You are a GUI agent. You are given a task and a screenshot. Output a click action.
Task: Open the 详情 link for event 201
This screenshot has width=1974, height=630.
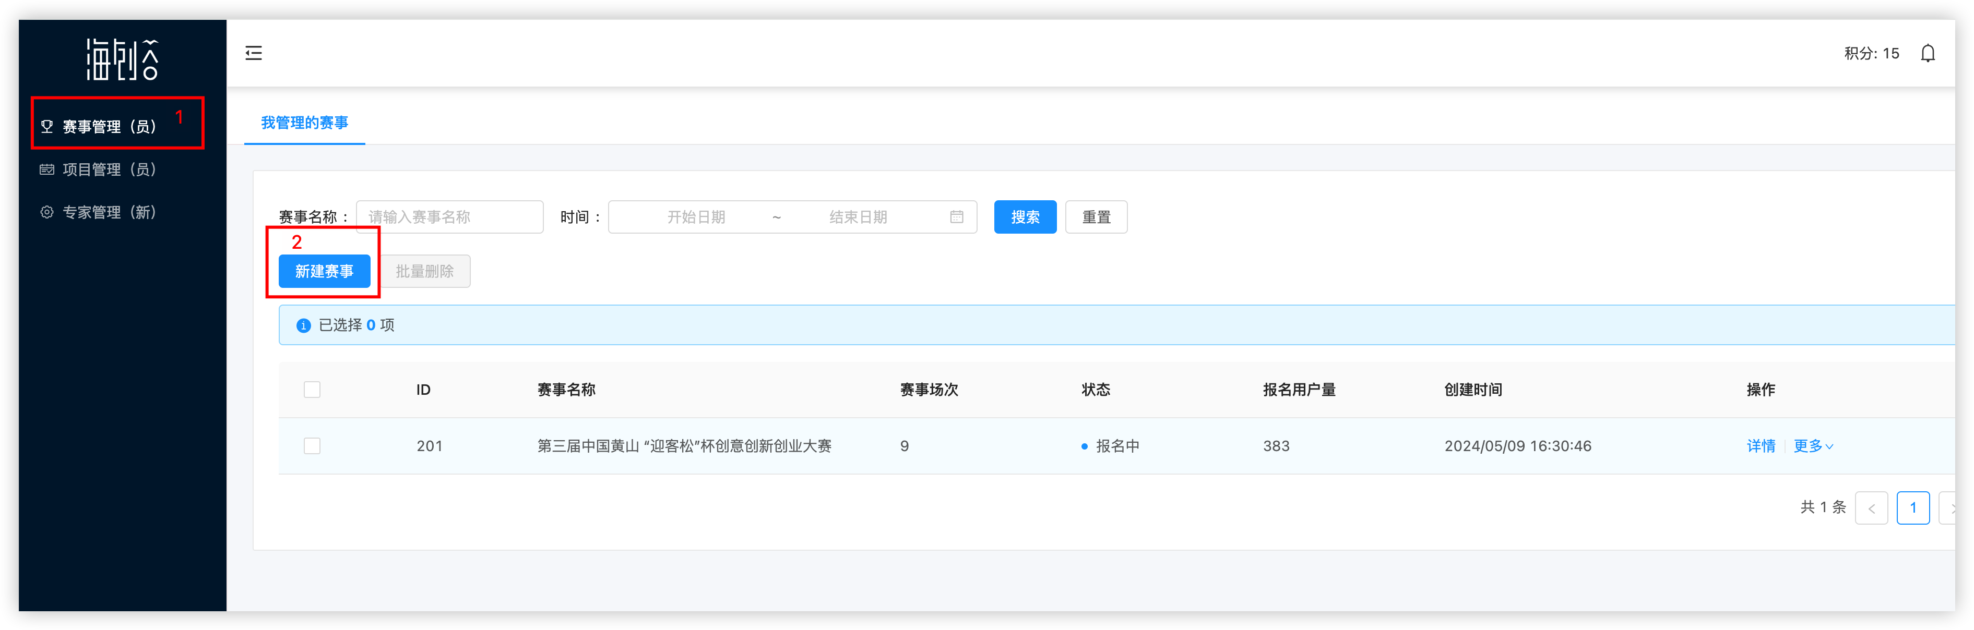point(1760,445)
